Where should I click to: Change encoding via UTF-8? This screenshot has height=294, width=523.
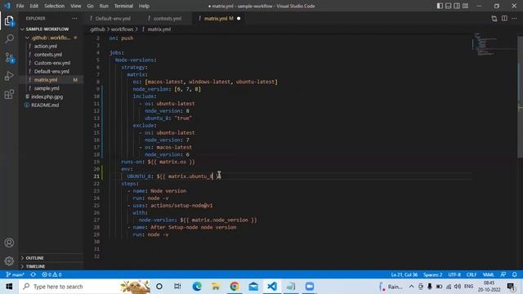pos(454,274)
